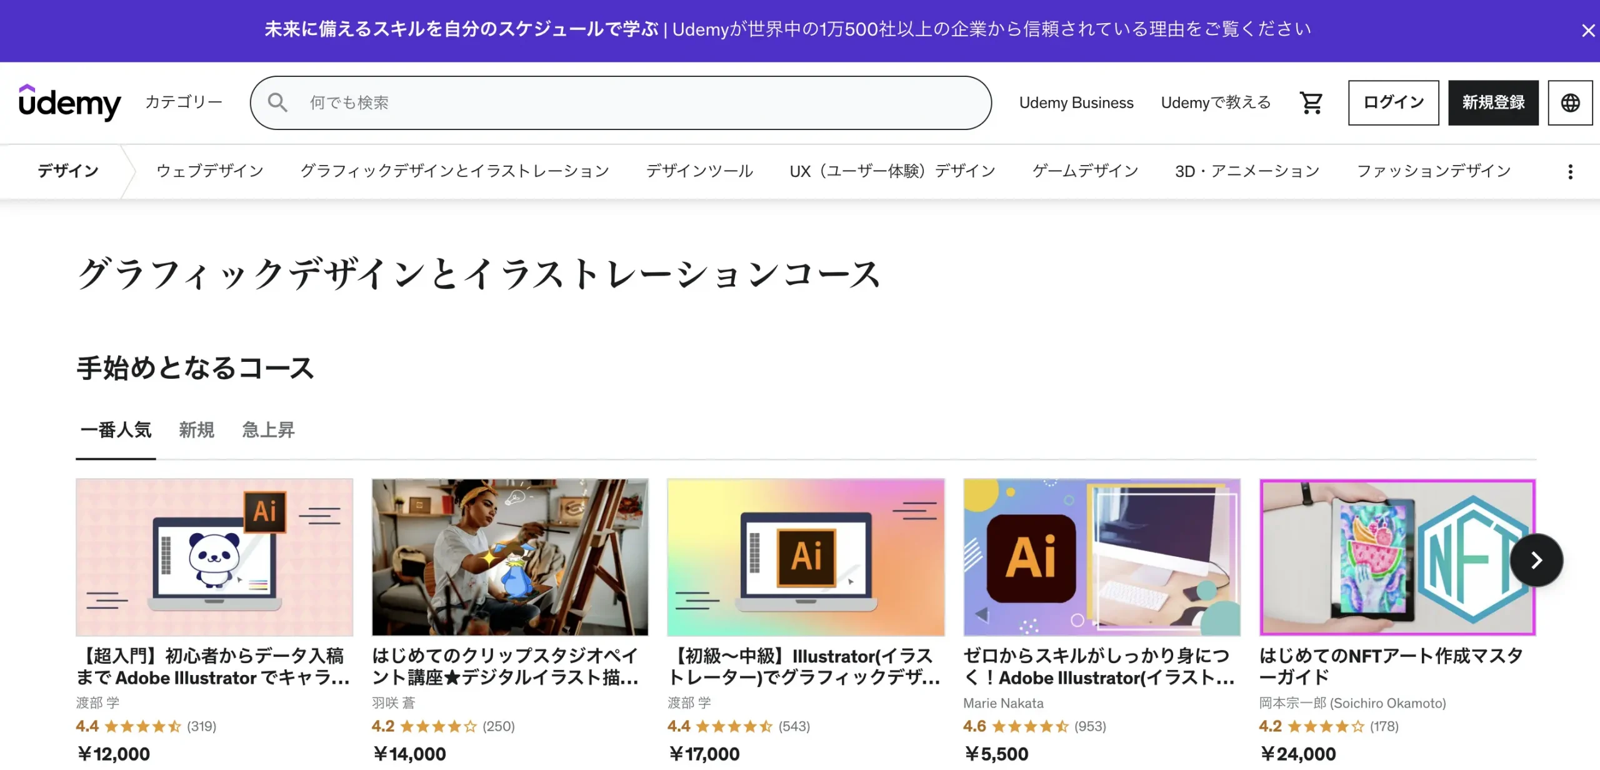Click the ¥12,000 price

click(x=113, y=754)
